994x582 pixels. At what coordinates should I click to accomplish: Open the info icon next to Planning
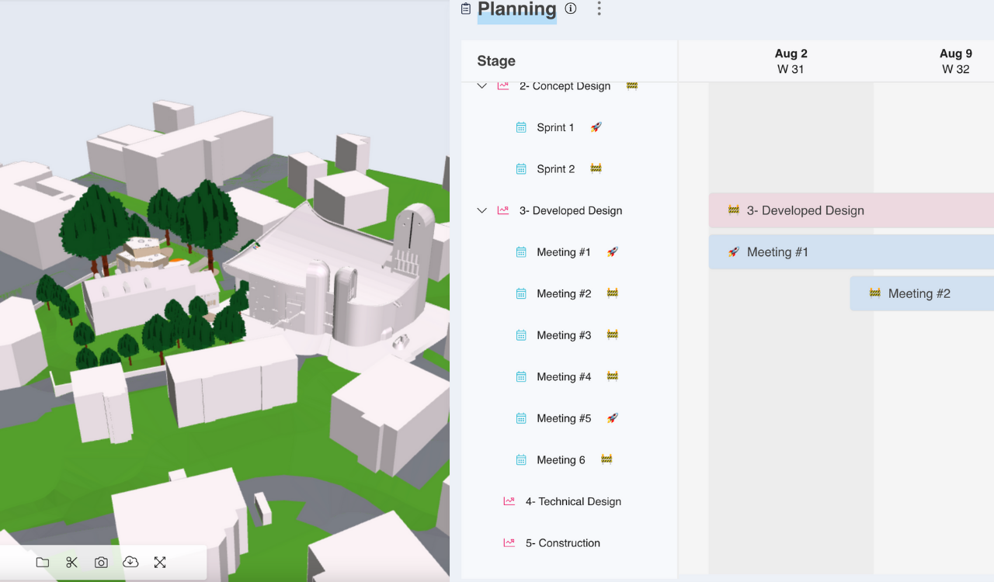(x=570, y=9)
